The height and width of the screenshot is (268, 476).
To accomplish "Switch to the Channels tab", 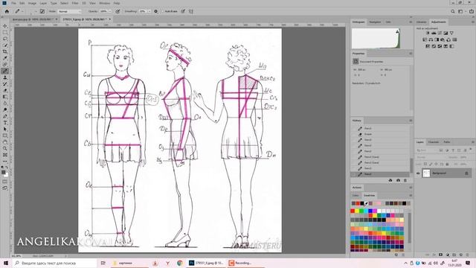I will coord(434,142).
